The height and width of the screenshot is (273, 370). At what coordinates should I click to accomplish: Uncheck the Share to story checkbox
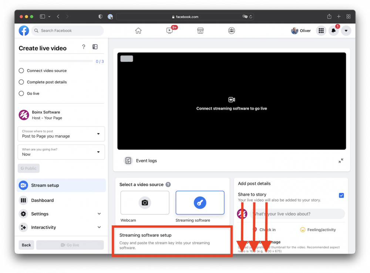pyautogui.click(x=341, y=195)
